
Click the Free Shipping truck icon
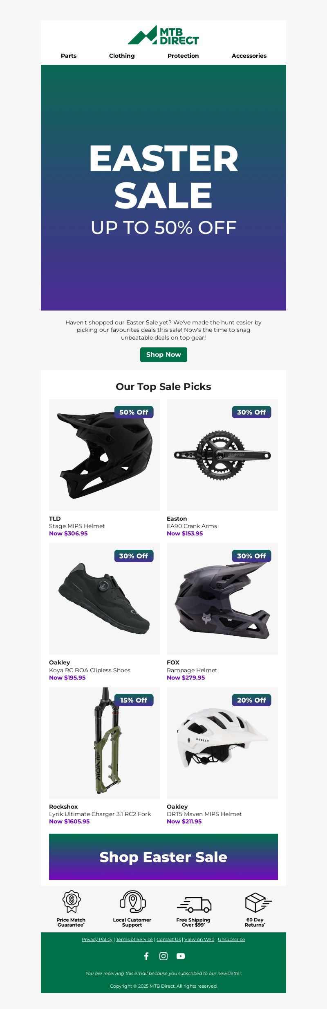pyautogui.click(x=194, y=904)
